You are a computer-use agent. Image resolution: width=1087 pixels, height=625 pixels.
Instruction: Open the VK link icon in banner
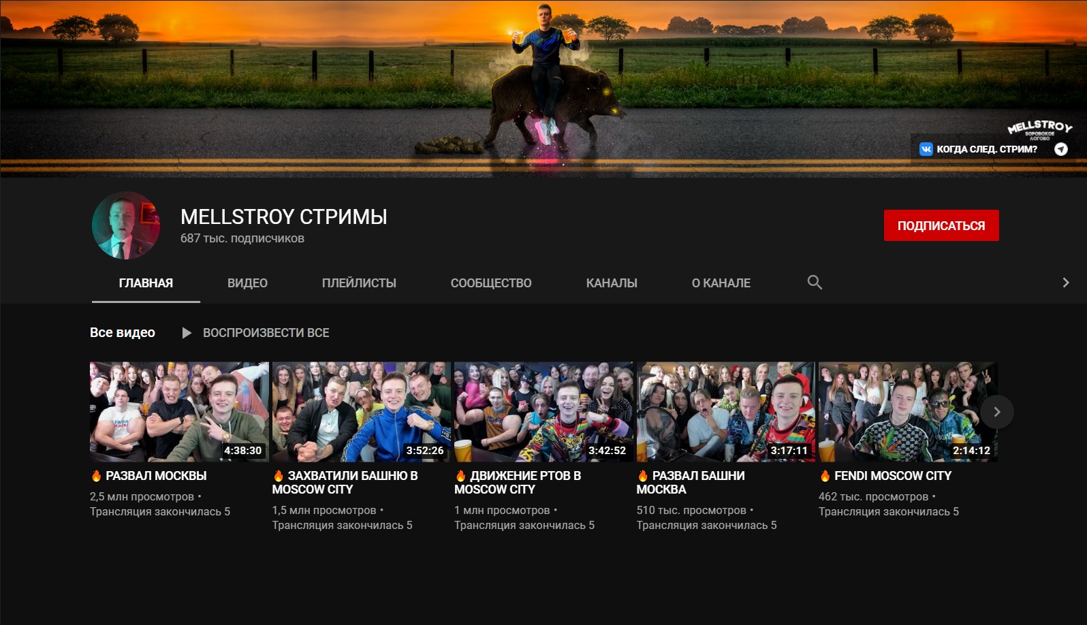coord(926,149)
